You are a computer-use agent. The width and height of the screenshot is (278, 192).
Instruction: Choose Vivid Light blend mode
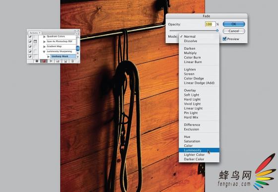(x=199, y=104)
